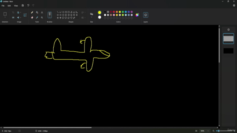The width and height of the screenshot is (237, 133).
Task: Click the Redo arrow
Action: click(x=33, y=6)
